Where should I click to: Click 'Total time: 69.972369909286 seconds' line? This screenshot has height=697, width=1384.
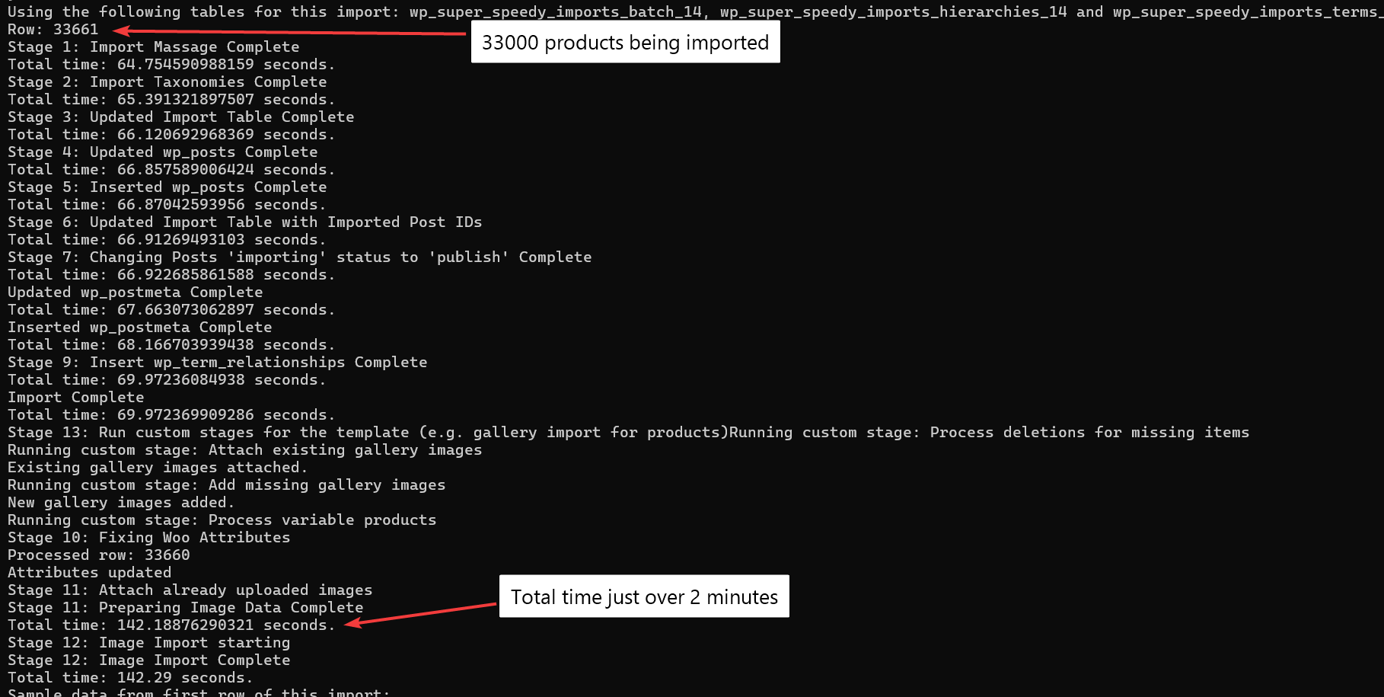click(x=172, y=414)
